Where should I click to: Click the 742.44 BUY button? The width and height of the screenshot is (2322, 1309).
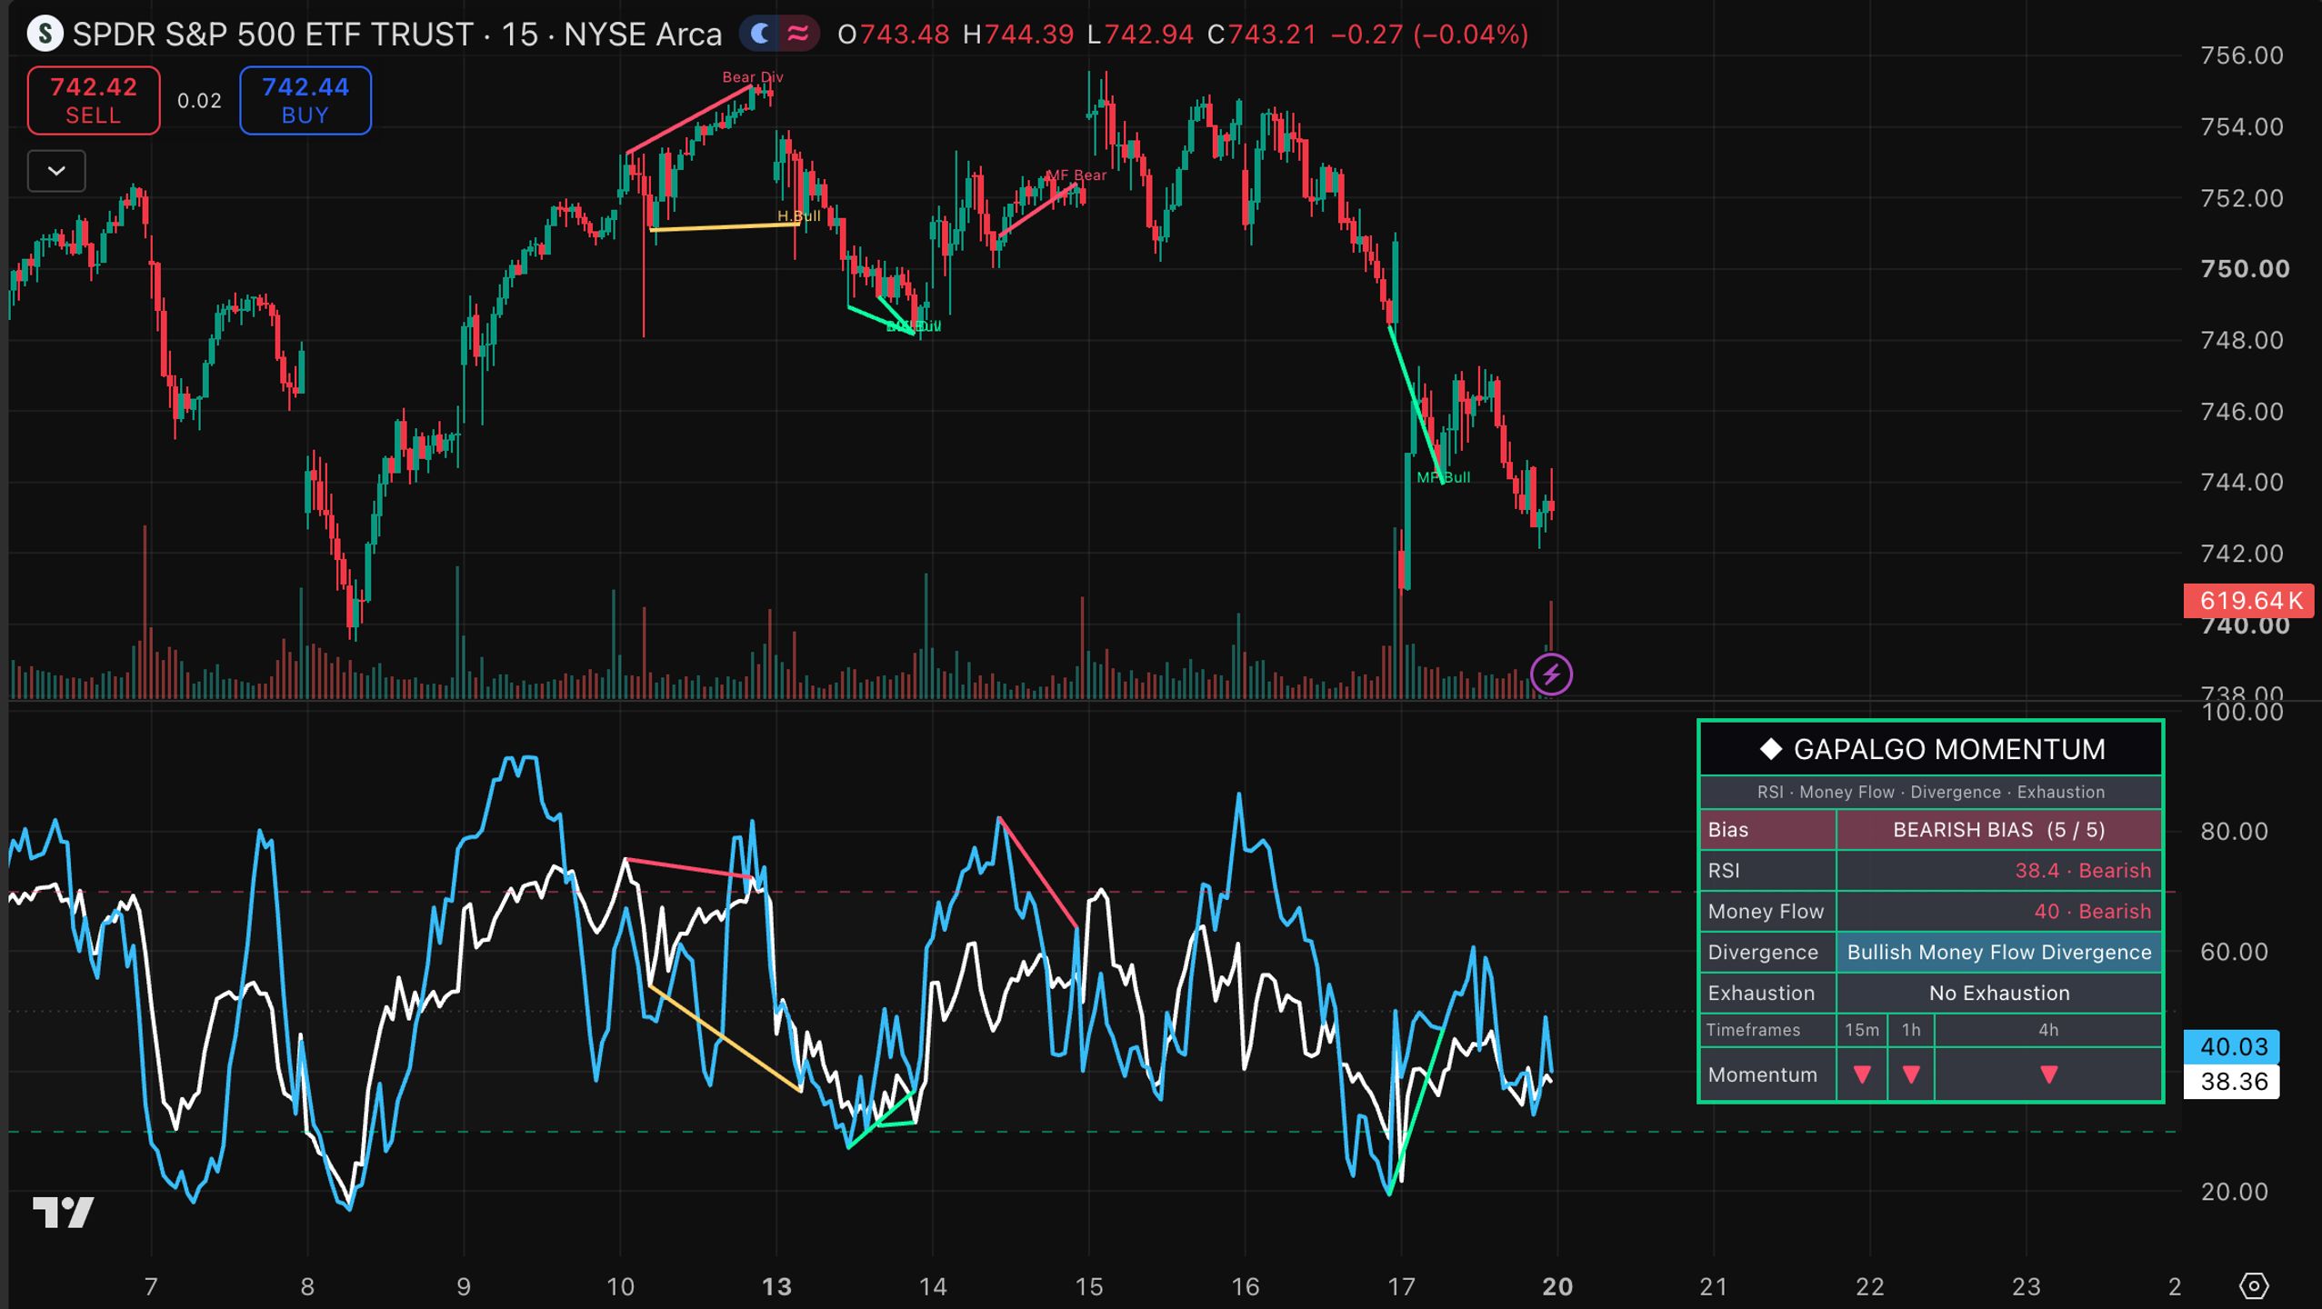tap(305, 100)
